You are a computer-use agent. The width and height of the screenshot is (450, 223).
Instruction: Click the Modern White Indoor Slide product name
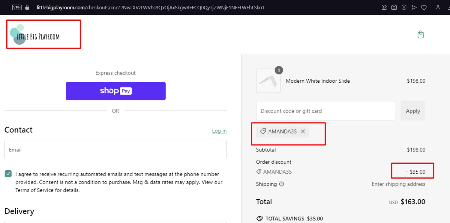(318, 81)
